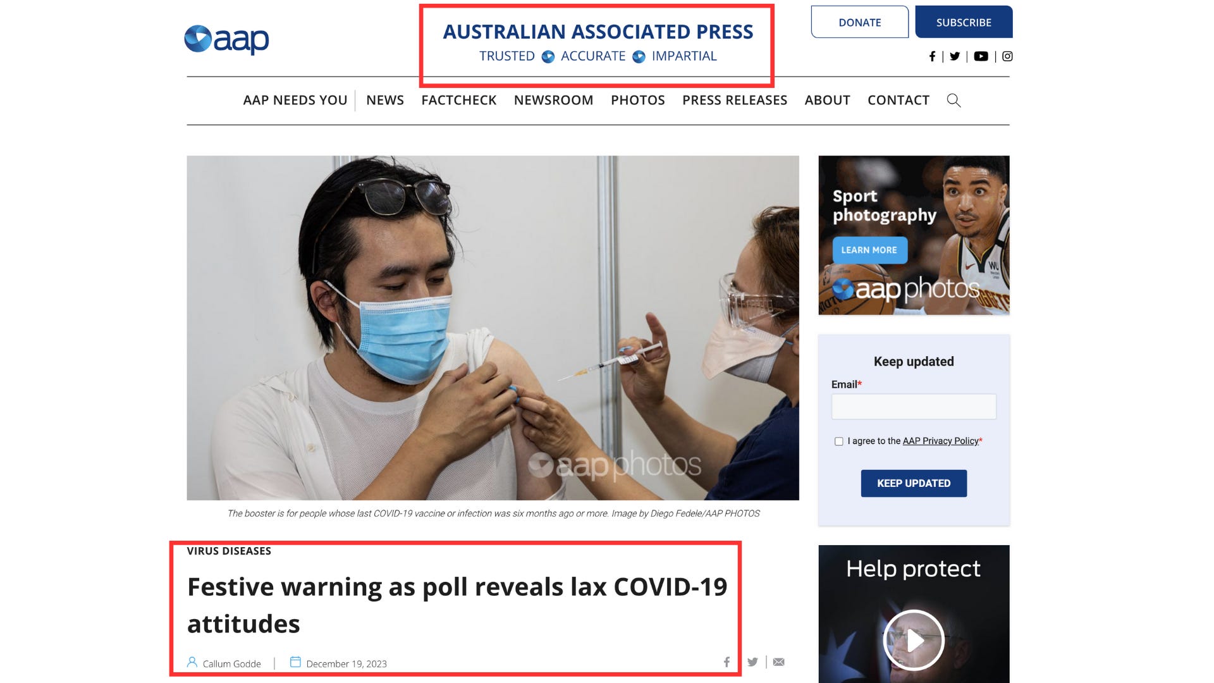This screenshot has width=1214, height=683.
Task: Click LEARN MORE on sport photography ad
Action: coord(869,250)
